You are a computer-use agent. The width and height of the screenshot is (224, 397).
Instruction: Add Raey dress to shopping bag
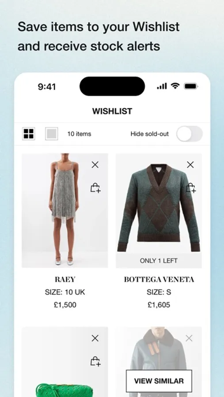pos(95,188)
